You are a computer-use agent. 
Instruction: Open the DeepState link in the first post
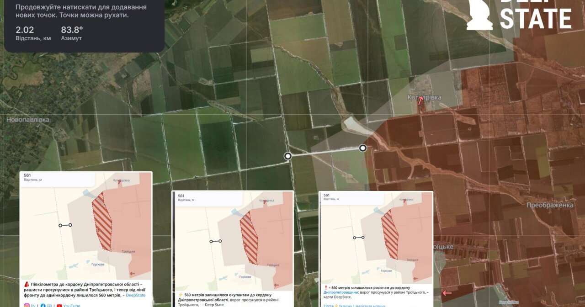pos(135,295)
